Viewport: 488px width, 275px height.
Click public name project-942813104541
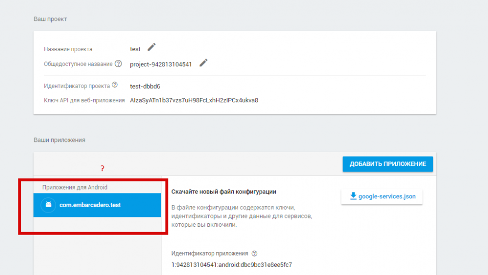click(x=161, y=64)
